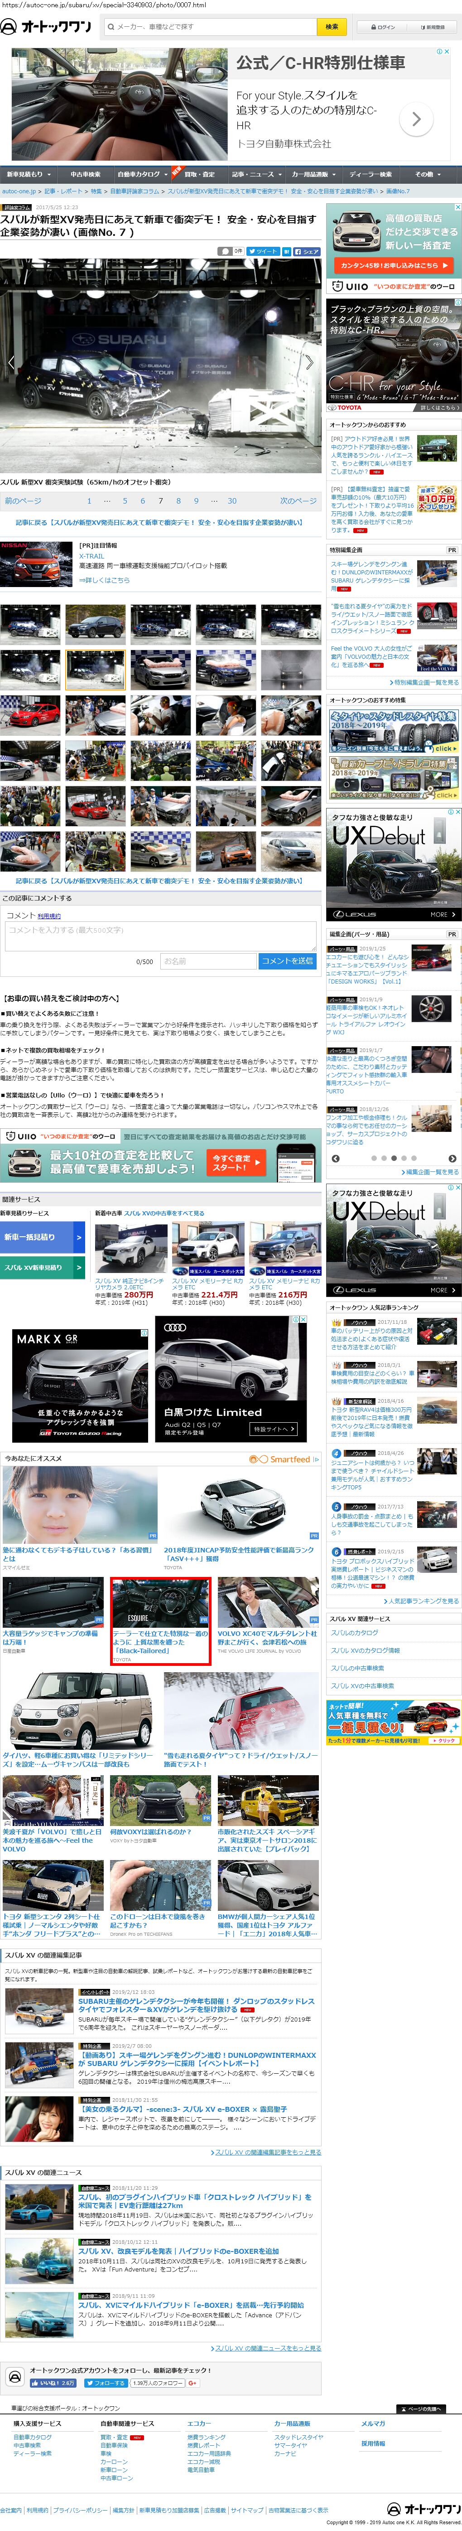Click the 280万円 used Subaru XV listing

pyautogui.click(x=130, y=1263)
